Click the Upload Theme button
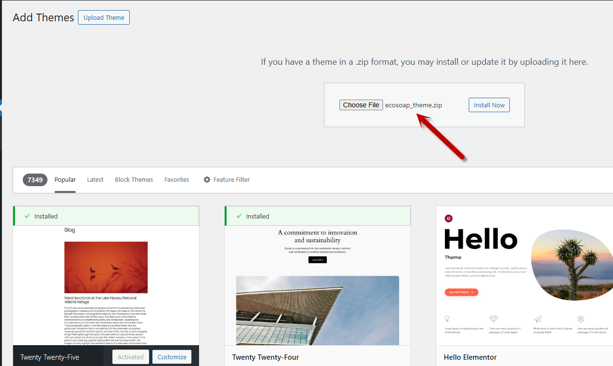The height and width of the screenshot is (366, 613). [x=104, y=17]
